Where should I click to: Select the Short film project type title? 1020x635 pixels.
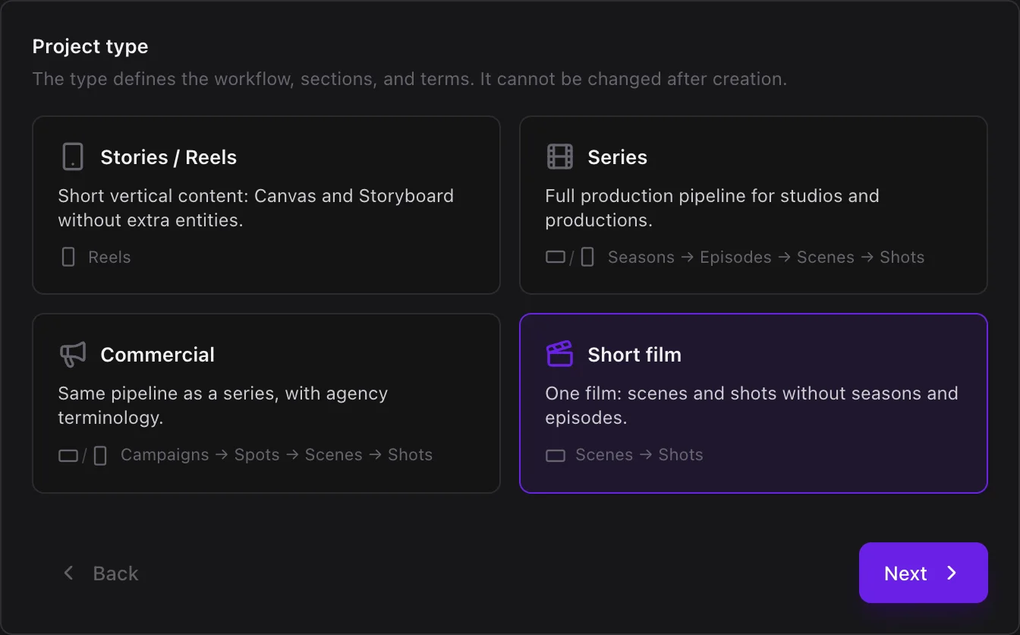tap(634, 355)
